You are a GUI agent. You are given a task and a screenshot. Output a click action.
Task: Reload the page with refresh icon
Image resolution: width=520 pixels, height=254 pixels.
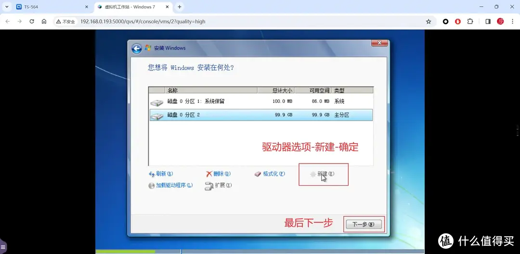point(32,21)
